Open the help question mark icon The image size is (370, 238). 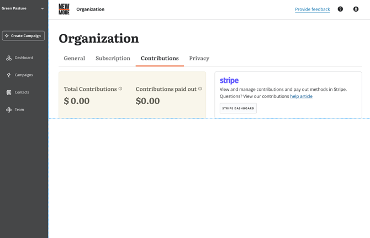pyautogui.click(x=340, y=9)
